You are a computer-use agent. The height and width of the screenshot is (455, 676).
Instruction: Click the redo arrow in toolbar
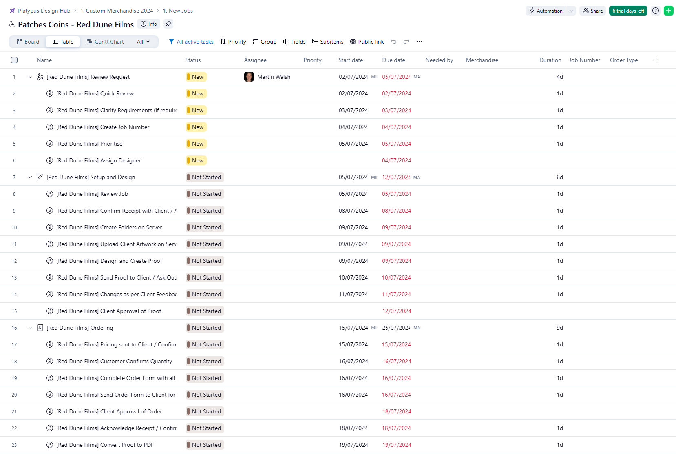point(406,42)
